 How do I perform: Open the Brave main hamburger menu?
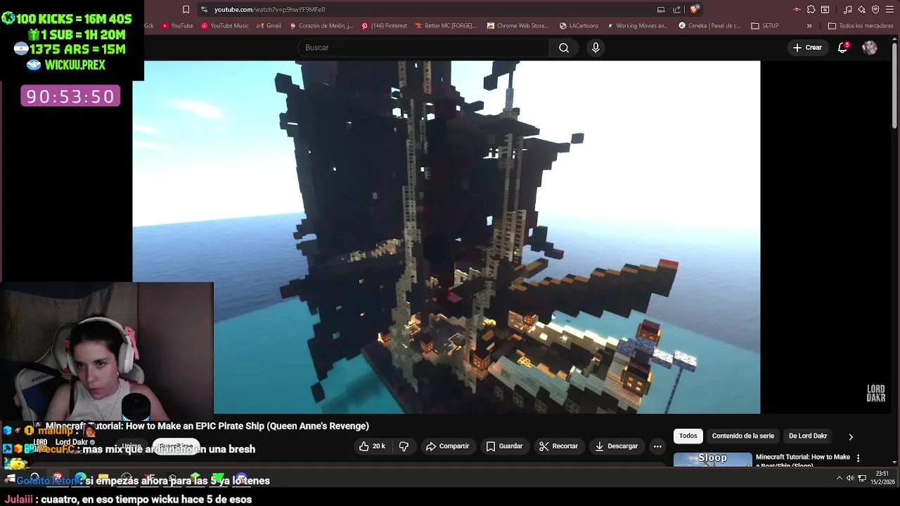tap(889, 9)
